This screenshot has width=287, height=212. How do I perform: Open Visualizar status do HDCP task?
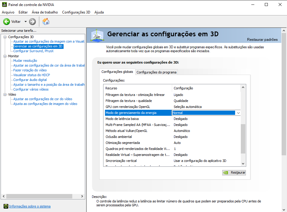tap(31, 75)
